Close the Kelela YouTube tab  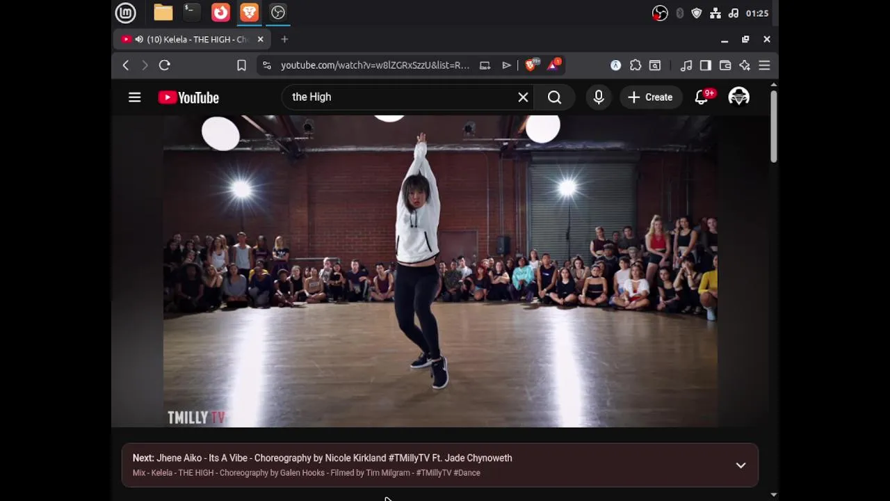click(260, 40)
